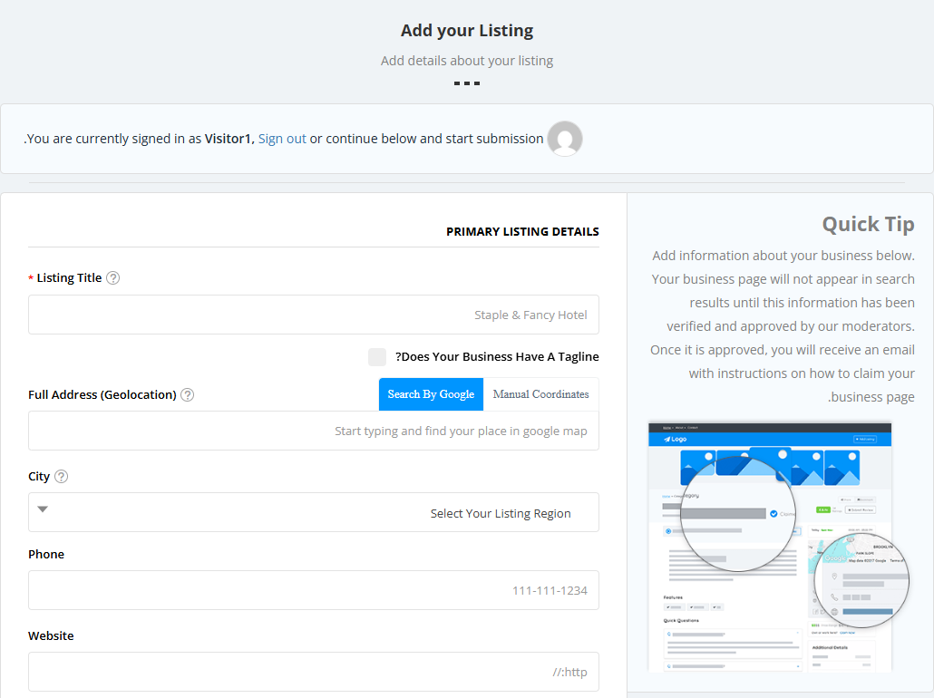The width and height of the screenshot is (934, 698).
Task: Click the Quick Tip heading text
Action: pos(868,224)
